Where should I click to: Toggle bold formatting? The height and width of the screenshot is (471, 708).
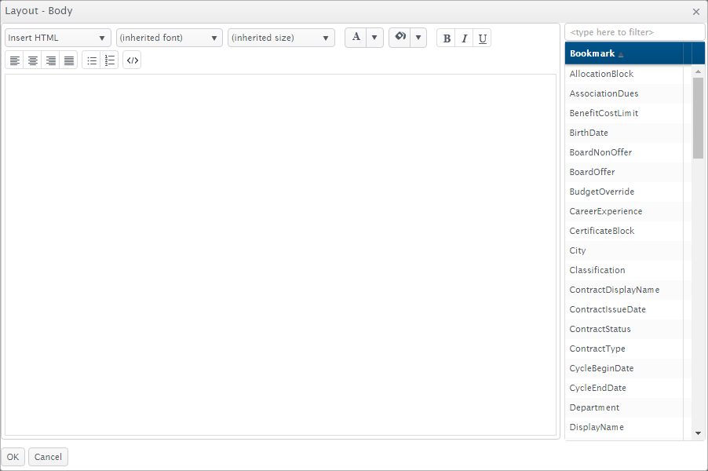[x=446, y=38]
